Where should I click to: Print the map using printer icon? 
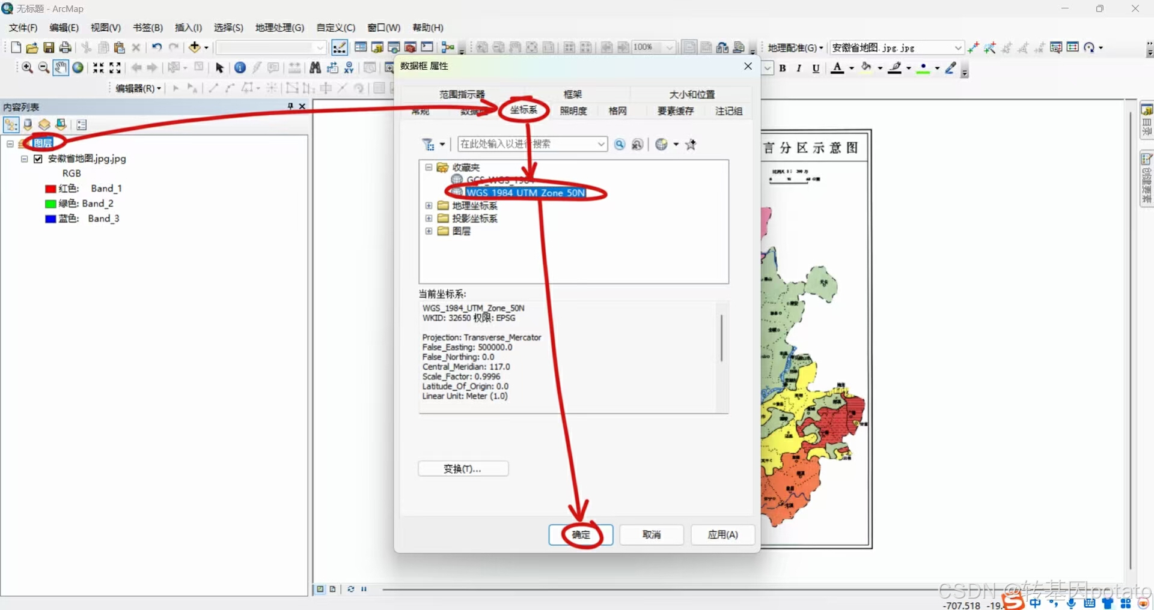(66, 47)
